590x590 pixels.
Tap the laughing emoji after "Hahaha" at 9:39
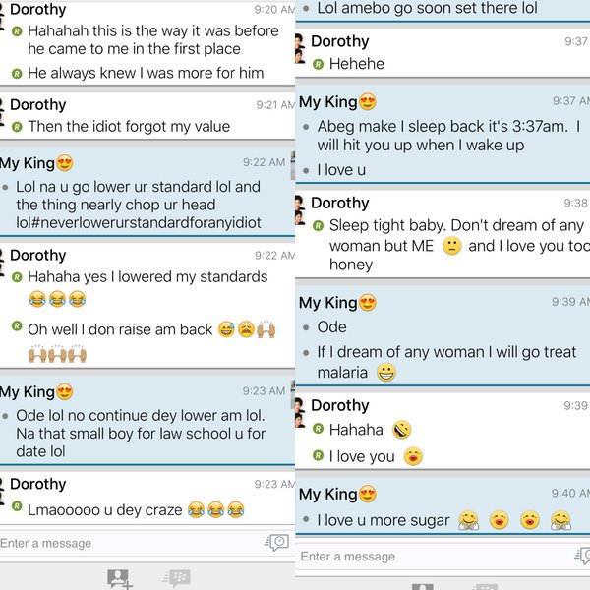click(x=401, y=430)
